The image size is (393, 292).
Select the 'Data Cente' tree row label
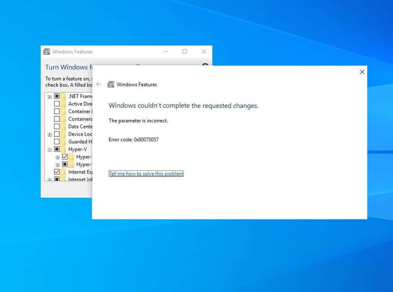pos(80,126)
